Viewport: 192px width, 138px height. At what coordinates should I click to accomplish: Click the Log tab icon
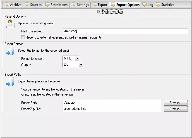click(x=144, y=5)
